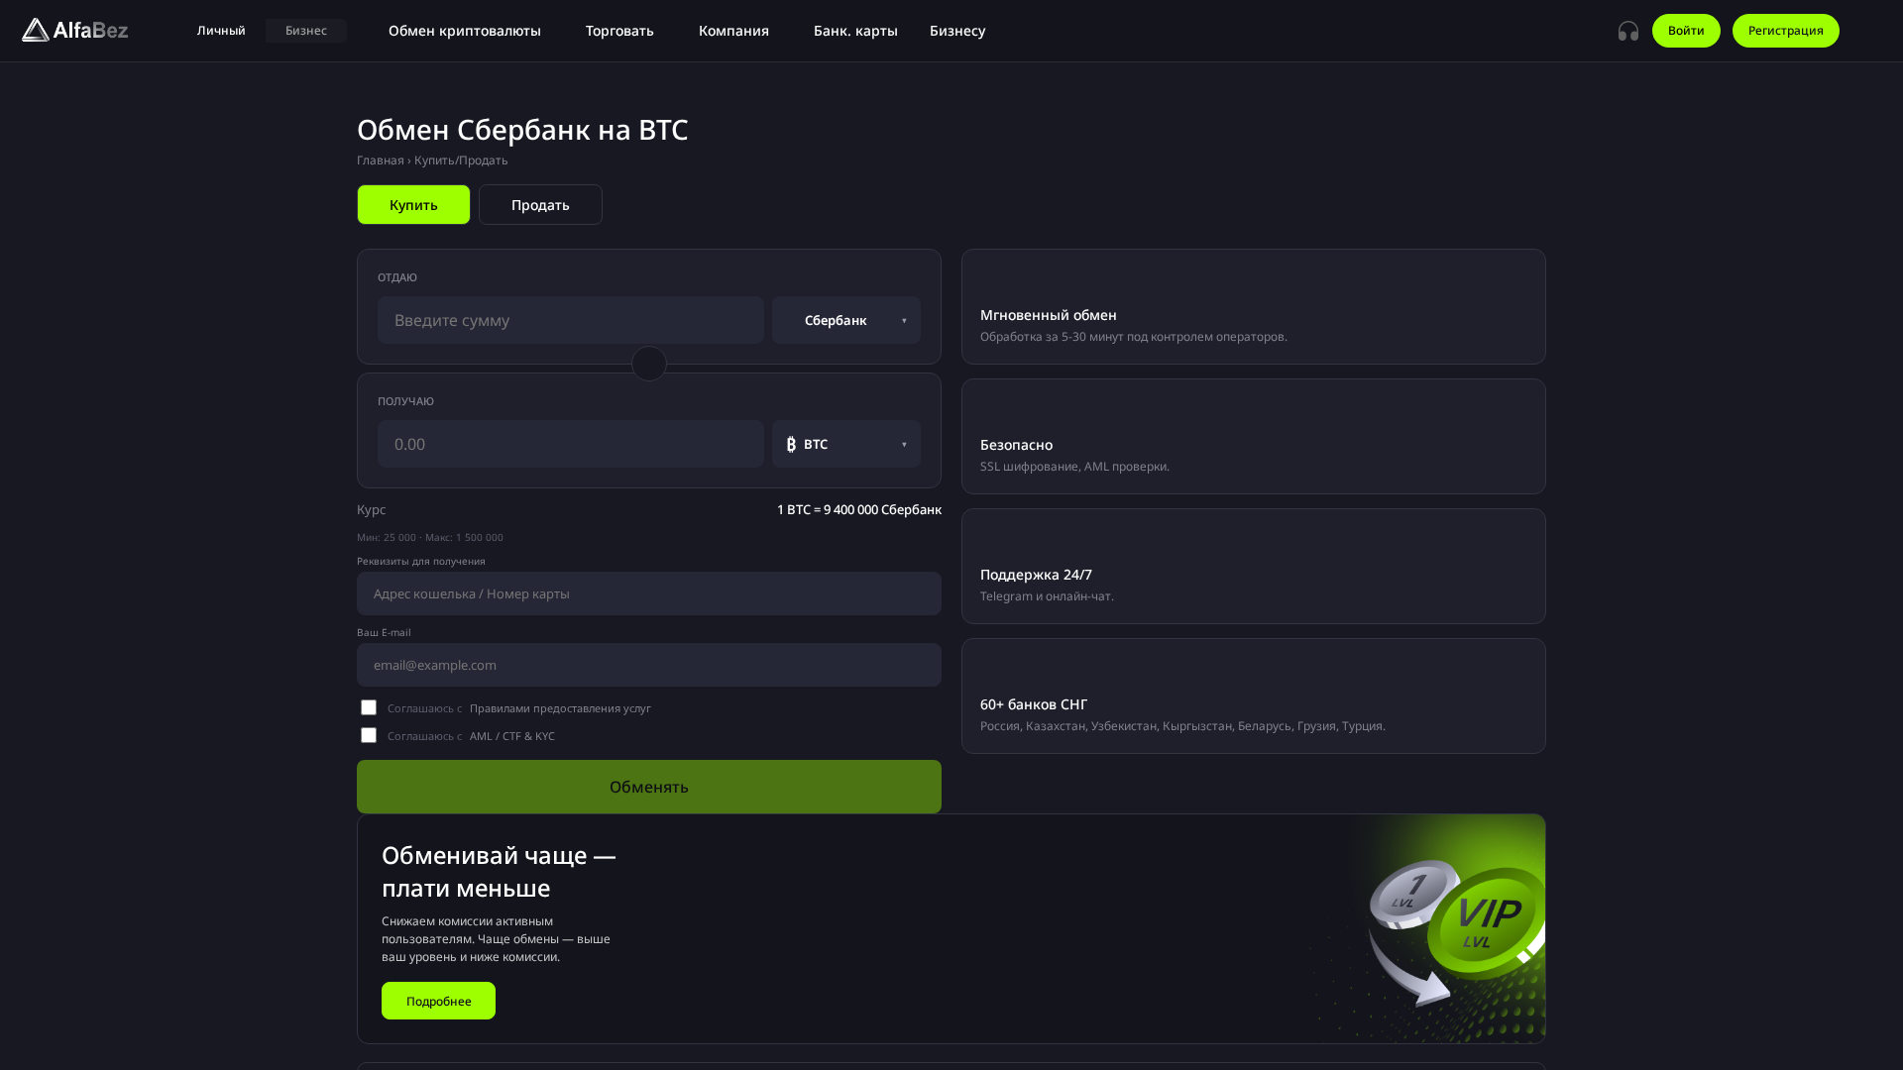Viewport: 1903px width, 1070px height.
Task: Click the Регистрация button
Action: [x=1785, y=31]
